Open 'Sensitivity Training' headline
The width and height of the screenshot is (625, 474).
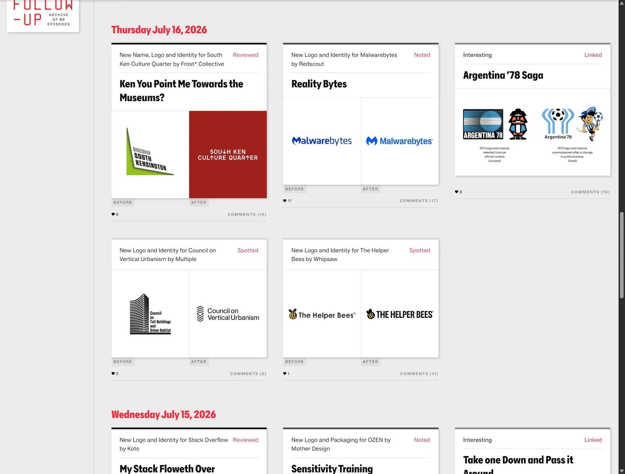click(332, 468)
